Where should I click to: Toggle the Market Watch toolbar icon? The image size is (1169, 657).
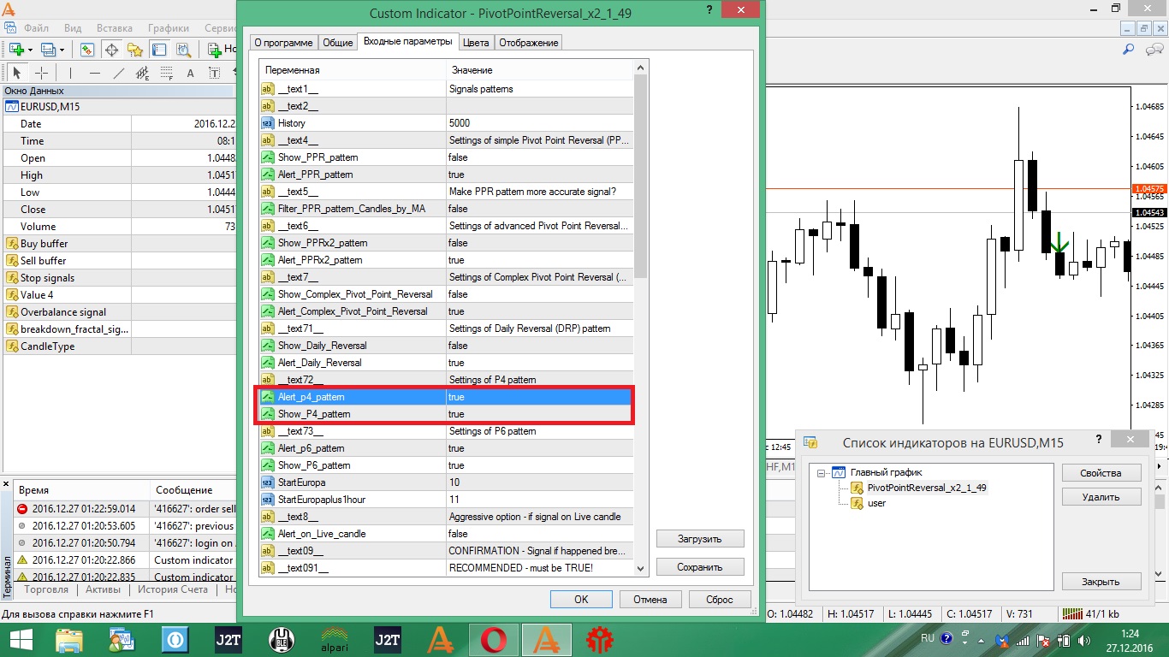pos(87,50)
